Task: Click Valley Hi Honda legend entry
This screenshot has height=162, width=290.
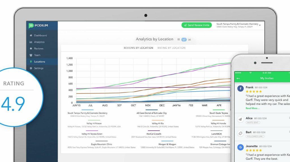Action: click(x=218, y=123)
